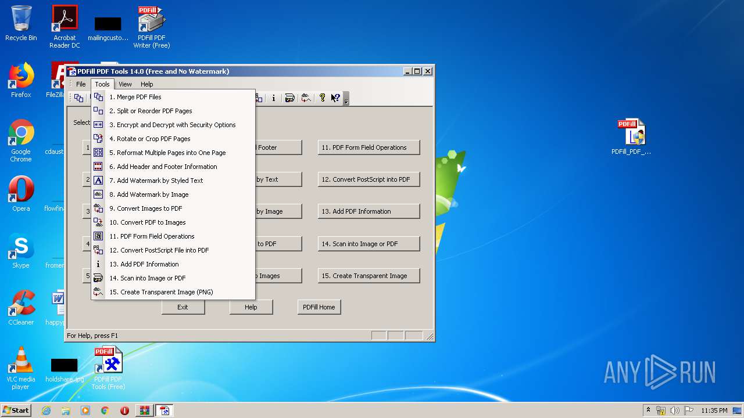Click the '11. PDF Form Field Operations' button
744x418 pixels.
pyautogui.click(x=369, y=147)
